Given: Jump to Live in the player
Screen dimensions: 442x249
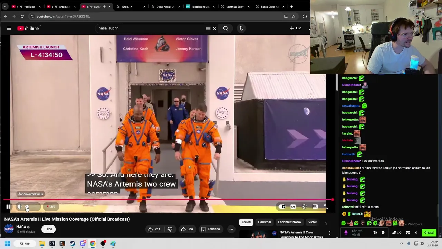Looking at the screenshot, I should (51, 206).
